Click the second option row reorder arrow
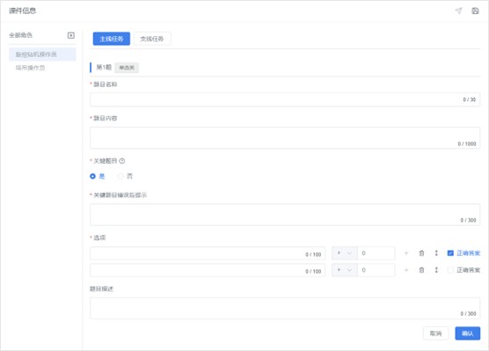Image resolution: width=489 pixels, height=351 pixels. coord(436,270)
